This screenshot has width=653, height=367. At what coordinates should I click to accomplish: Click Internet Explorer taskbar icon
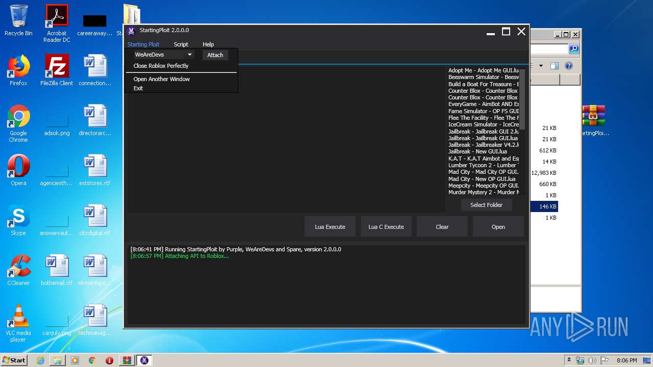tap(40, 360)
